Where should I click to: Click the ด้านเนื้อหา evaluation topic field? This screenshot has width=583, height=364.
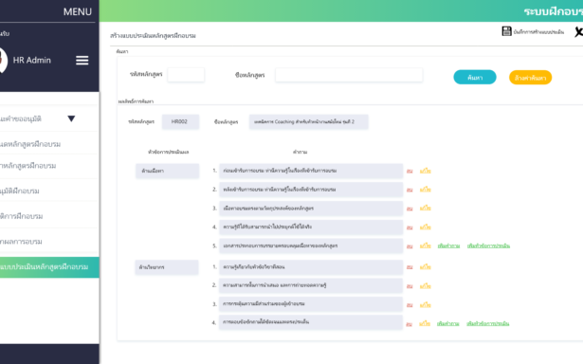click(x=167, y=171)
